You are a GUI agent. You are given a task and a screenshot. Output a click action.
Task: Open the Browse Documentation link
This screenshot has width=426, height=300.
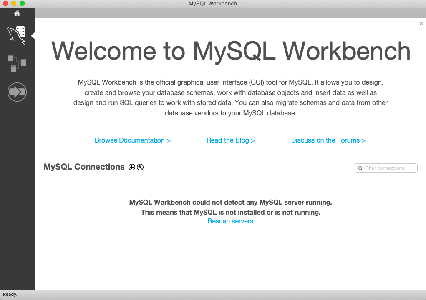click(132, 140)
